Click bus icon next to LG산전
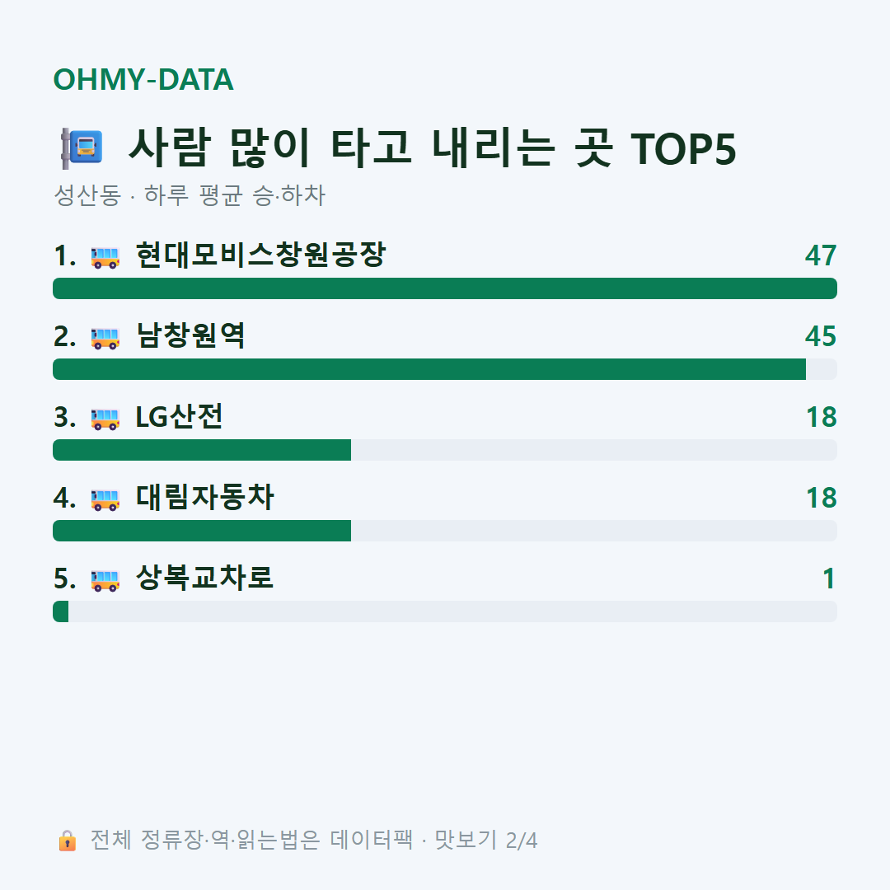The image size is (890, 890). [x=105, y=419]
